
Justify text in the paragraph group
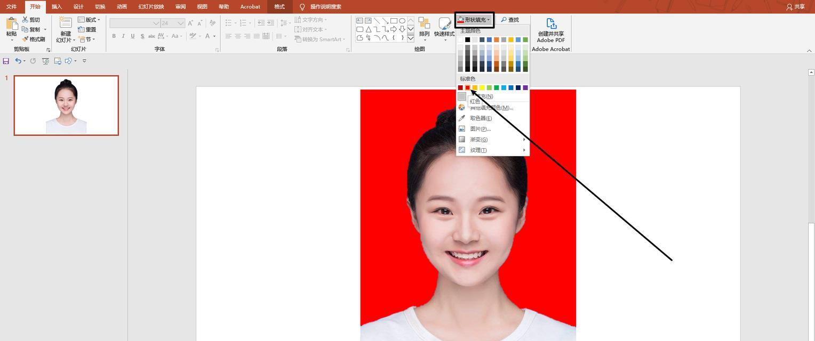257,36
